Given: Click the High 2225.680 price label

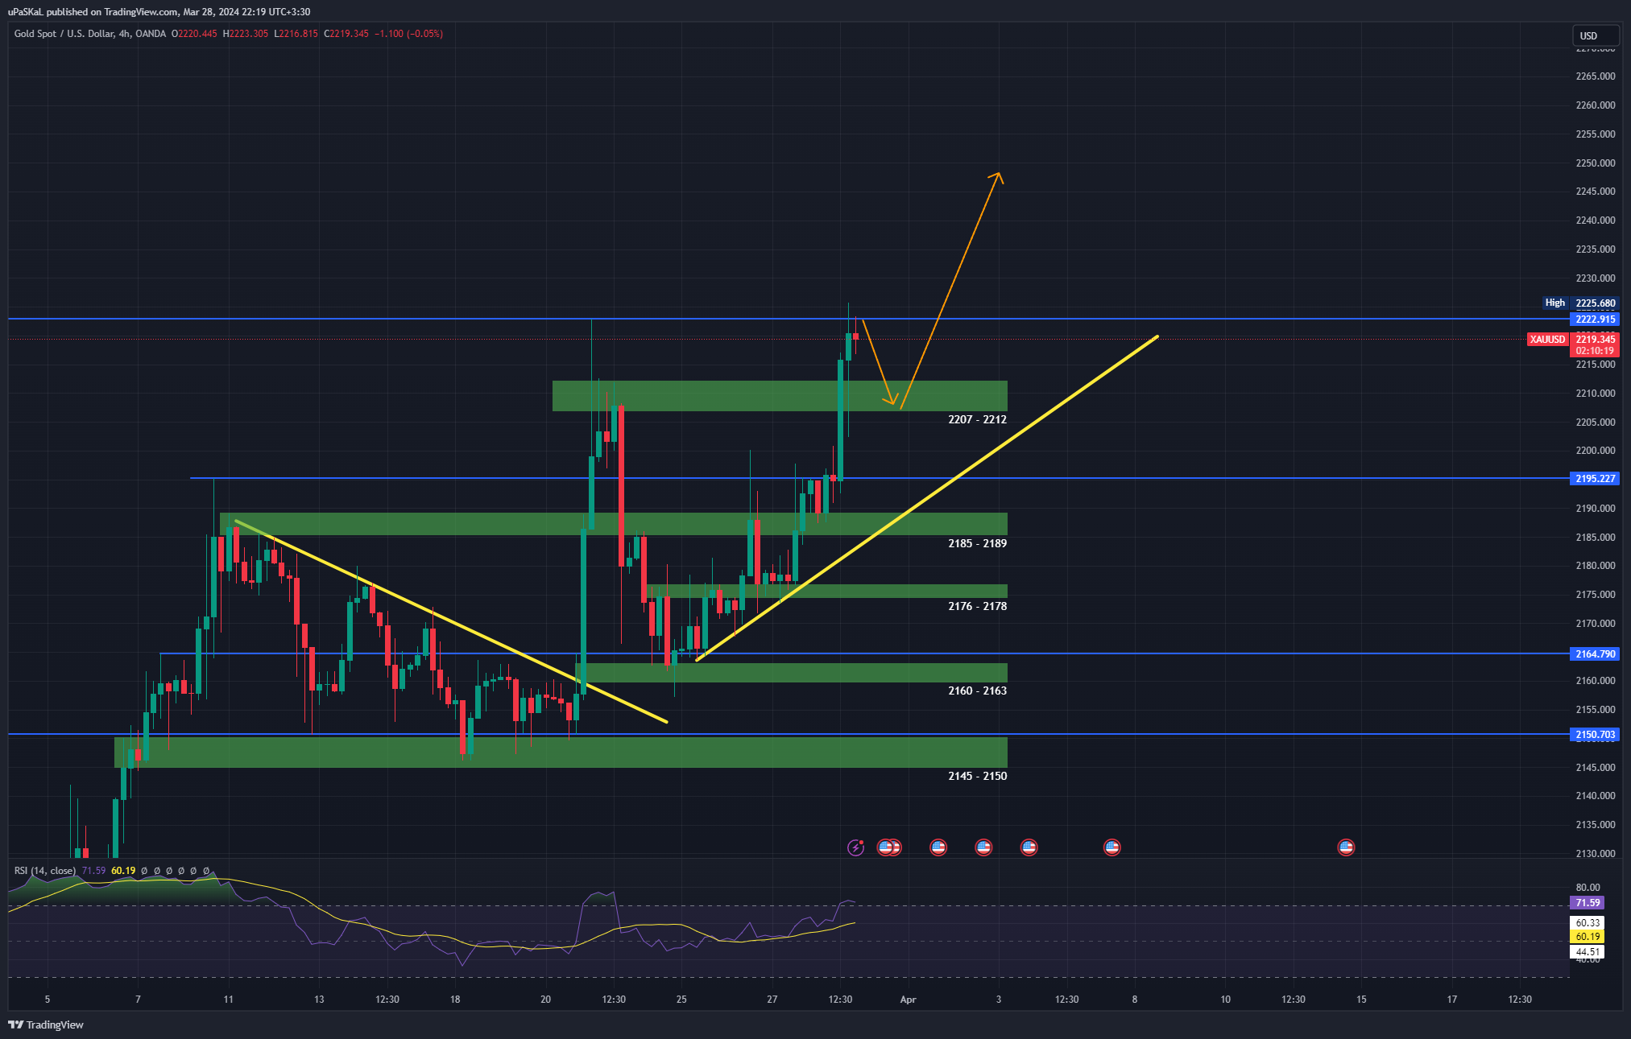Looking at the screenshot, I should coord(1580,303).
